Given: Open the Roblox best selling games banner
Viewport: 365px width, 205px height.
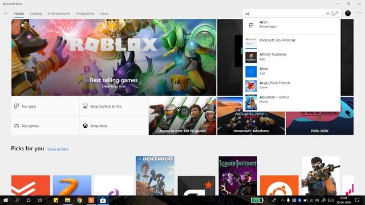Looking at the screenshot, I should (114, 57).
